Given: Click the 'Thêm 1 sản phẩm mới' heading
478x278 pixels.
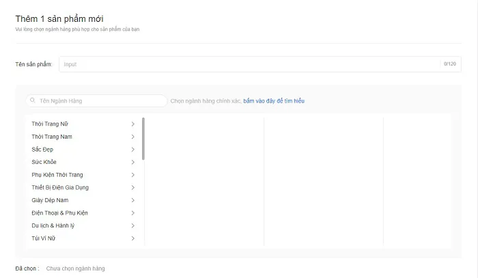Looking at the screenshot, I should tap(59, 19).
